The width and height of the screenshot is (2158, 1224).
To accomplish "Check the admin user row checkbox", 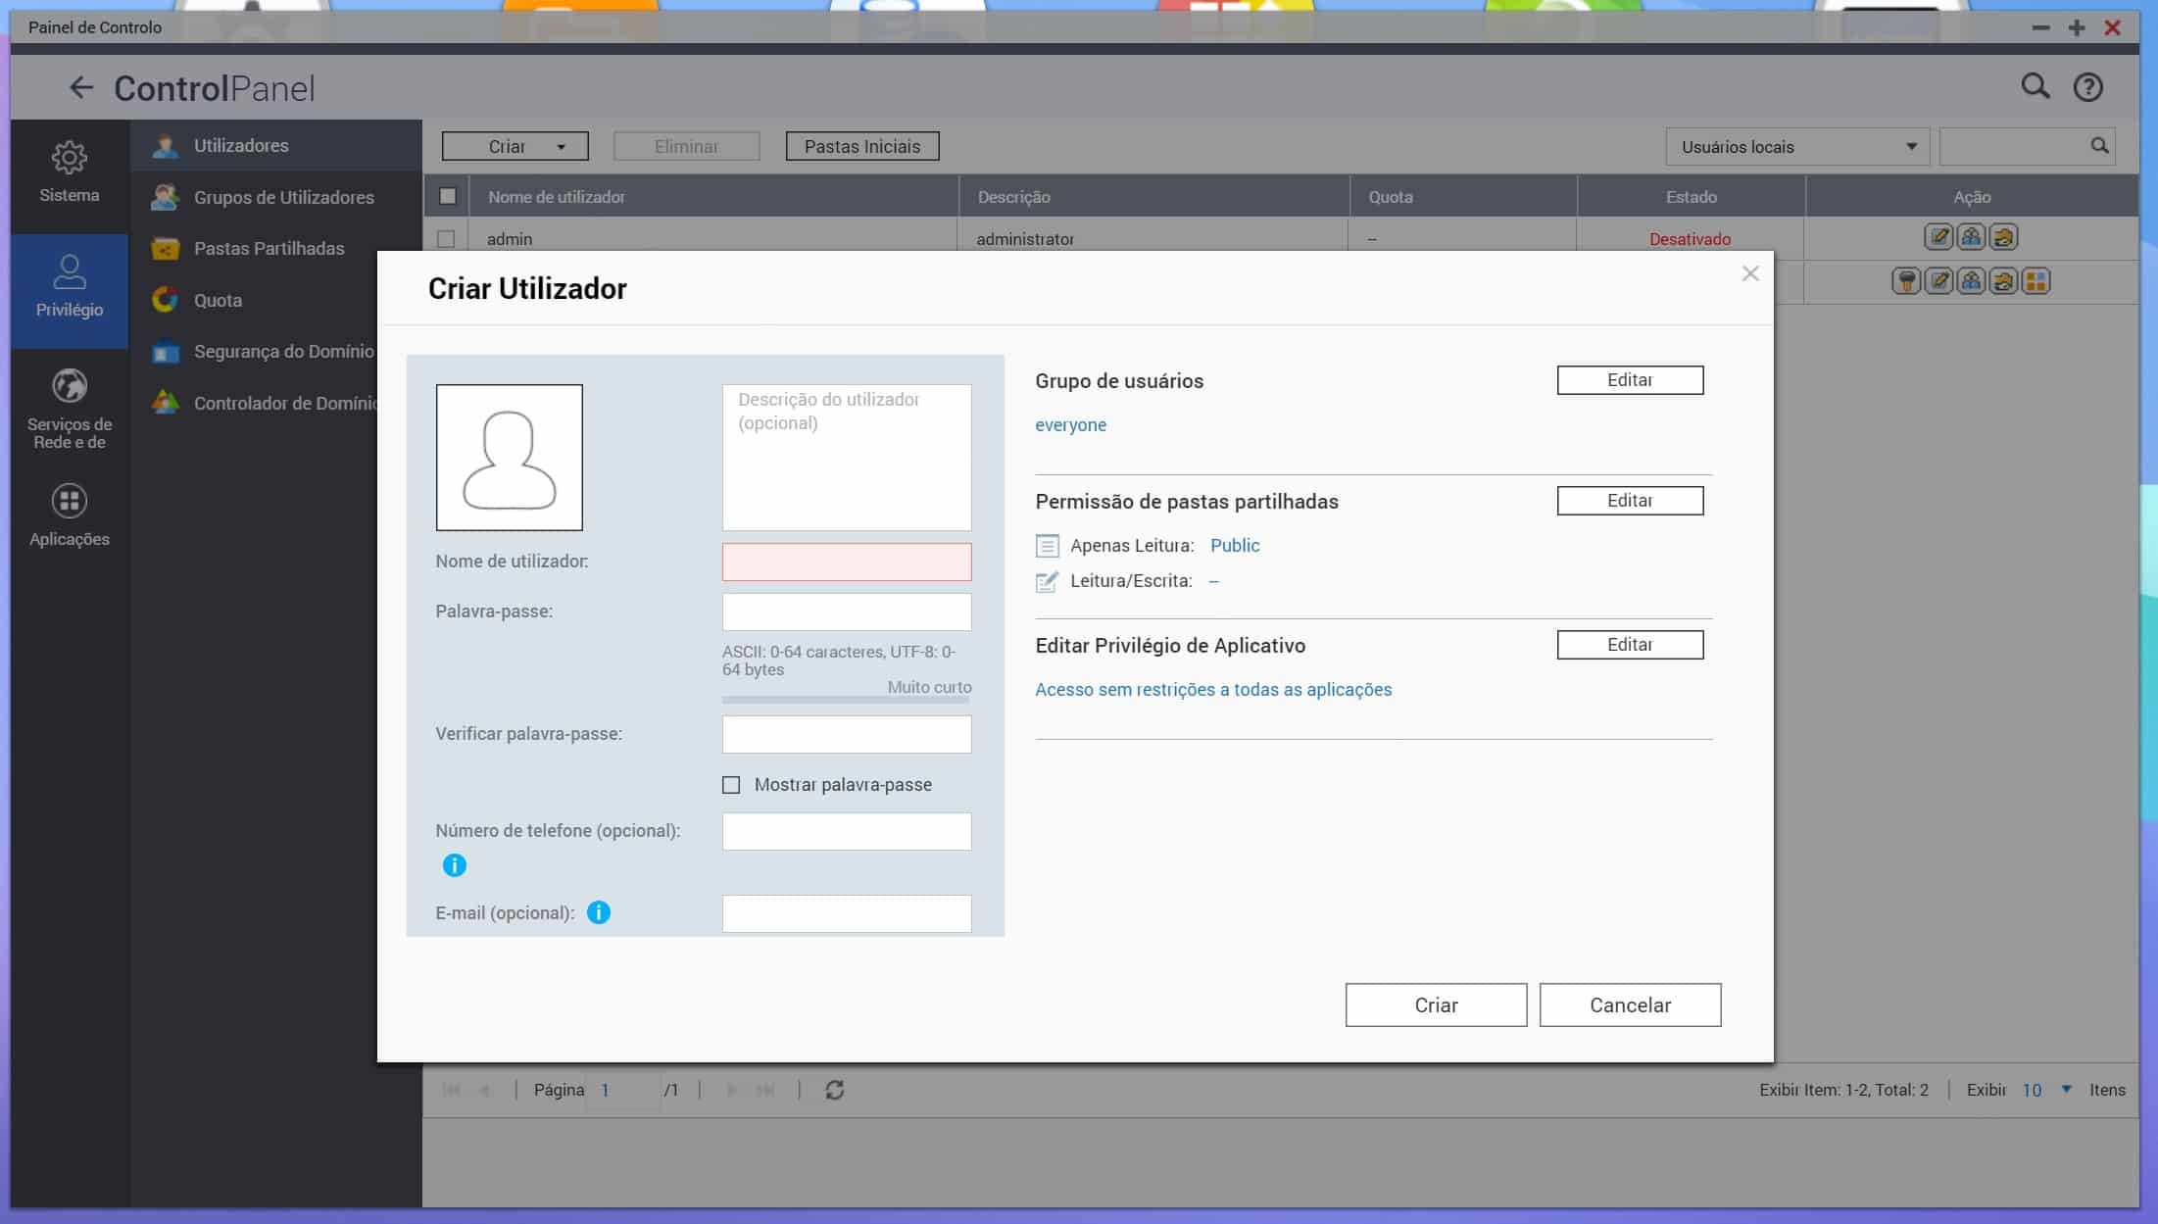I will (447, 239).
